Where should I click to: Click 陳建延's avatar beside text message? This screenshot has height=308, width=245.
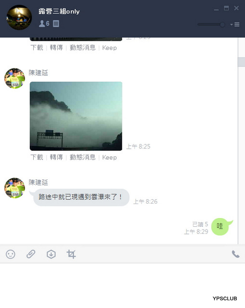15,188
